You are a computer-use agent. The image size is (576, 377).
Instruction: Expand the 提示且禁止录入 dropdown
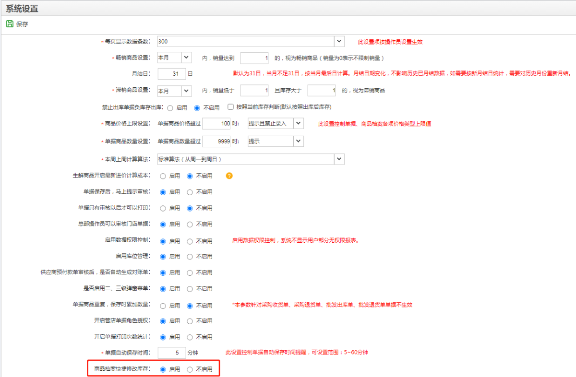pos(298,123)
